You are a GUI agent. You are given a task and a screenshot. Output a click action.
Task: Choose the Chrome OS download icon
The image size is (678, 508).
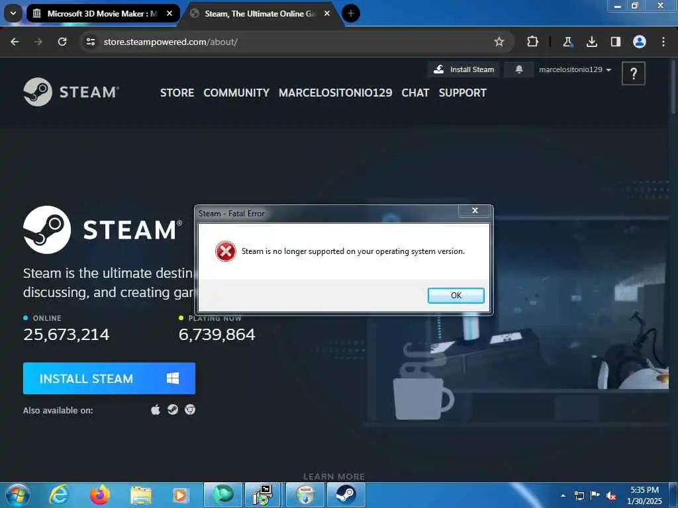click(190, 409)
